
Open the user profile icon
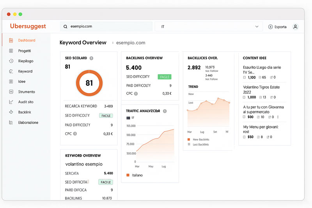pos(295,27)
